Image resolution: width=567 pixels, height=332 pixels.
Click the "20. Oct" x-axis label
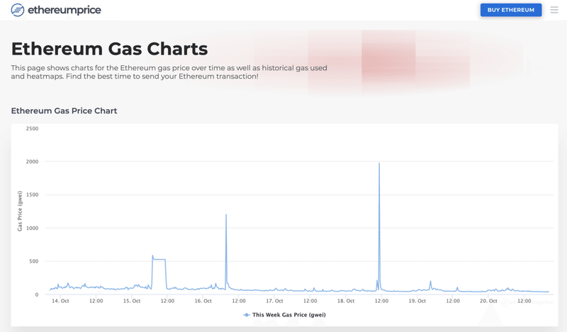(488, 301)
